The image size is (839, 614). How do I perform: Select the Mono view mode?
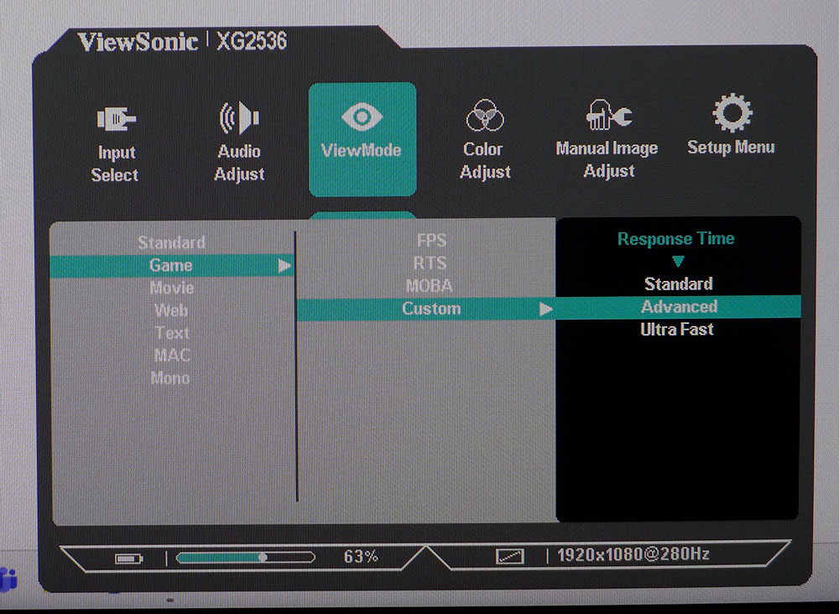click(170, 377)
